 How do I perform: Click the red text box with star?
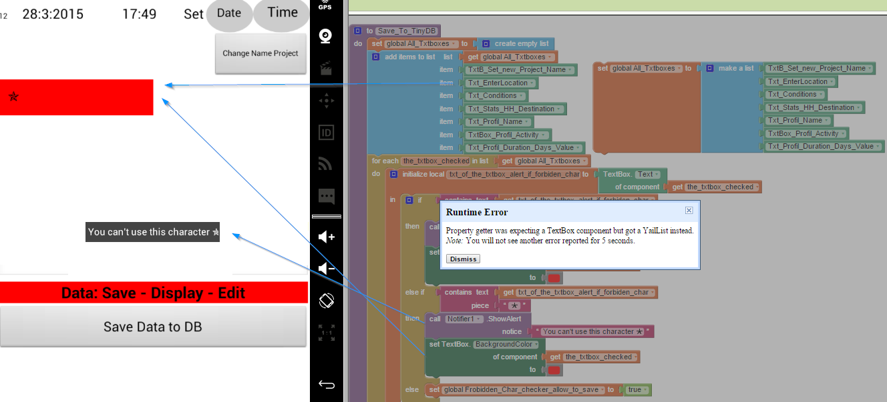[76, 97]
